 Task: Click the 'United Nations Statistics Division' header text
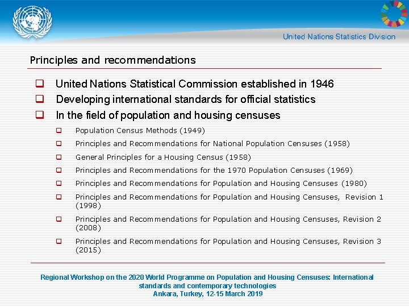click(339, 36)
